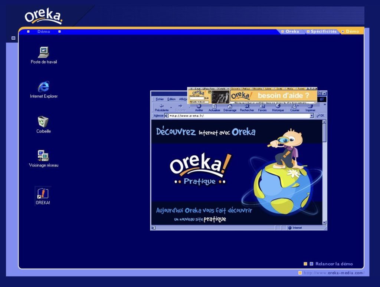This screenshot has height=287, width=380.
Task: Close the browser window
Action: coord(324,93)
